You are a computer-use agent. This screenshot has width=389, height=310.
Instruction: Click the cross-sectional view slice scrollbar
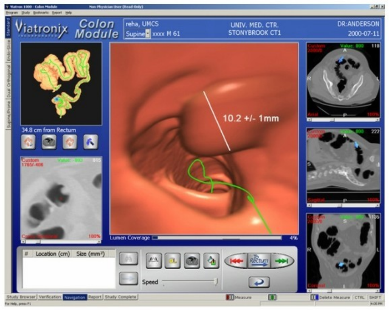click(x=61, y=242)
